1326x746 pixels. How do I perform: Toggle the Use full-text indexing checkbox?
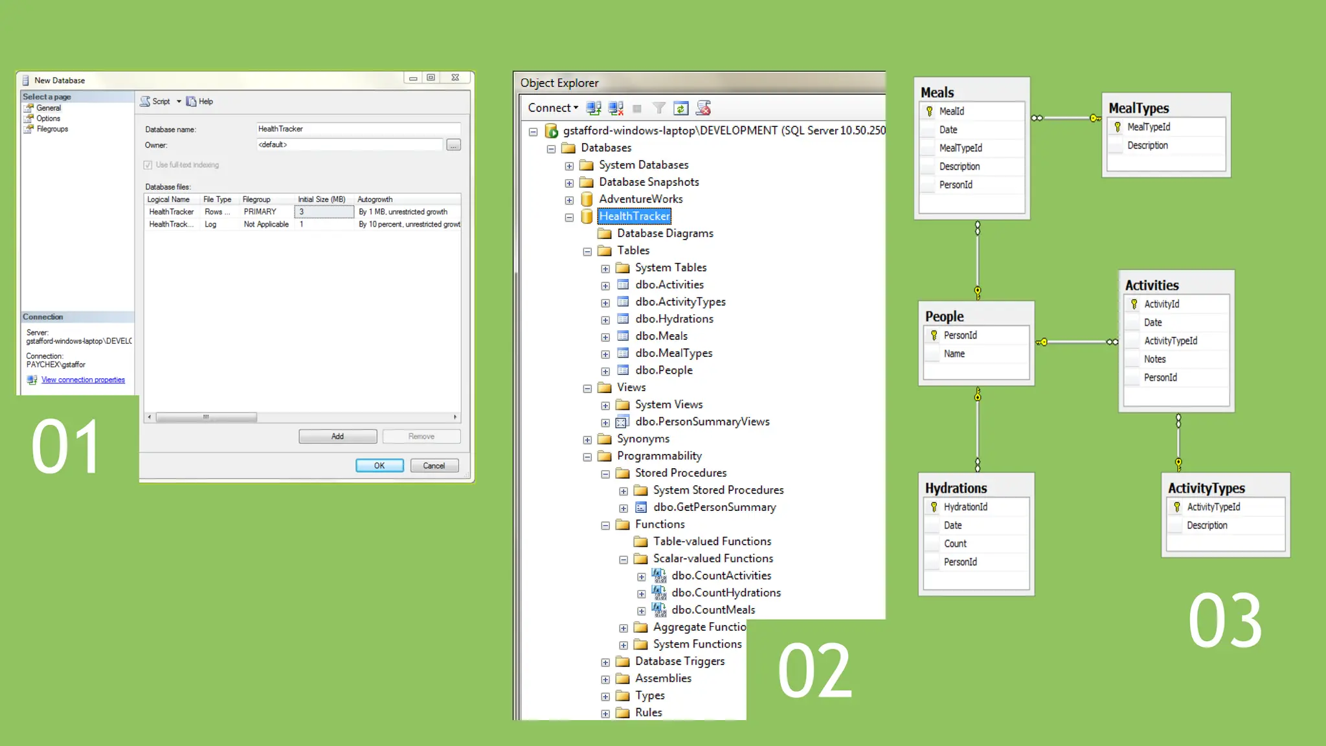(x=148, y=165)
